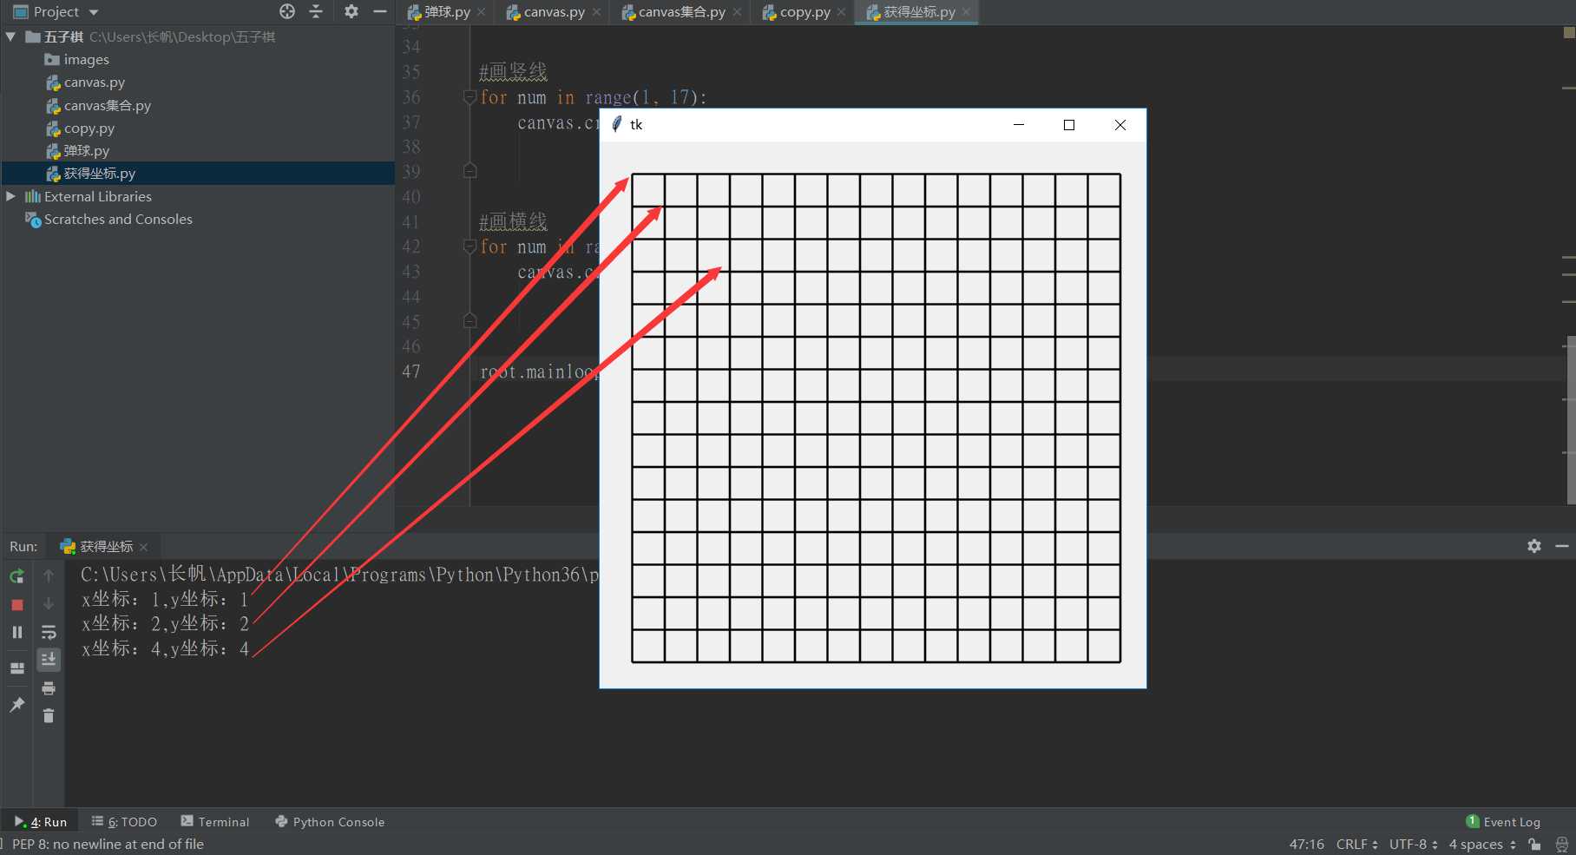Screen dimensions: 1576x855
Task: Expand the External Libraries node
Action: coord(10,196)
